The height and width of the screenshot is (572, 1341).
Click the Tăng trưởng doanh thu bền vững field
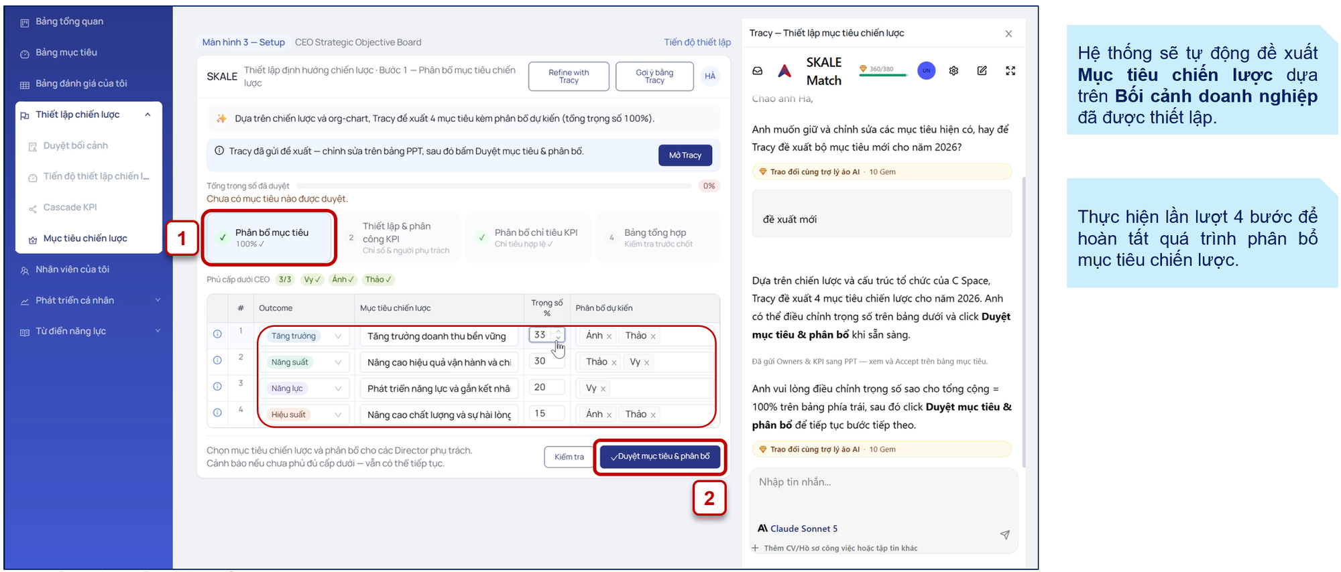pyautogui.click(x=439, y=336)
